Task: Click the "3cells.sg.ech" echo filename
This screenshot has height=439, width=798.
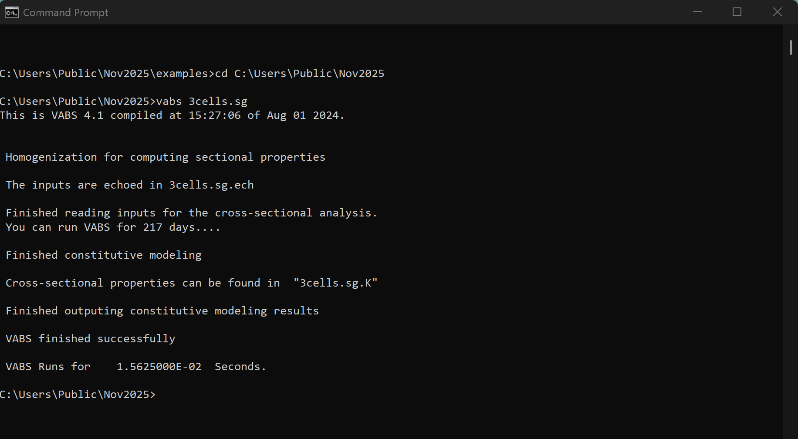Action: 211,185
